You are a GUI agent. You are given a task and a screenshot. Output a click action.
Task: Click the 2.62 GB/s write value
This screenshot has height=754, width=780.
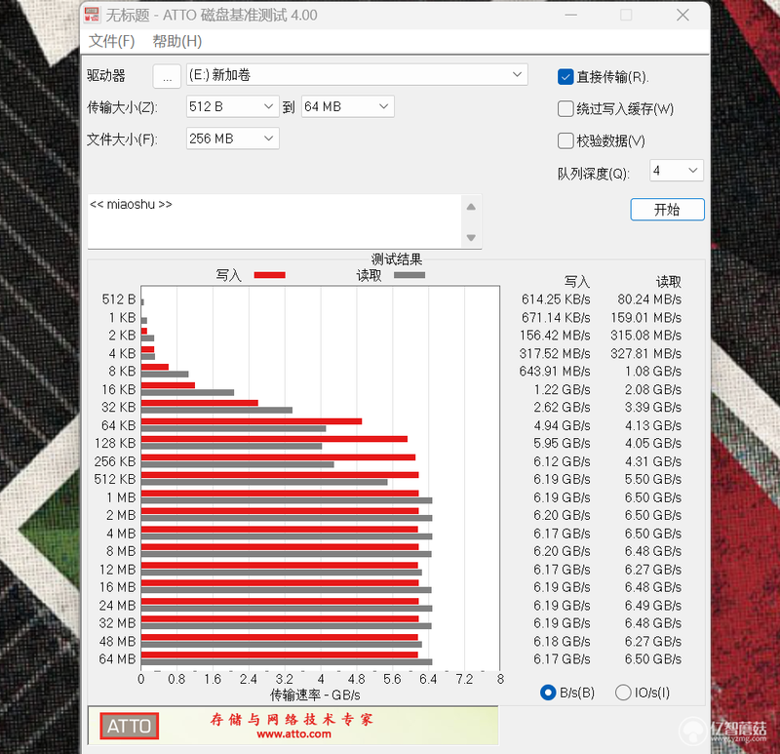(x=562, y=408)
